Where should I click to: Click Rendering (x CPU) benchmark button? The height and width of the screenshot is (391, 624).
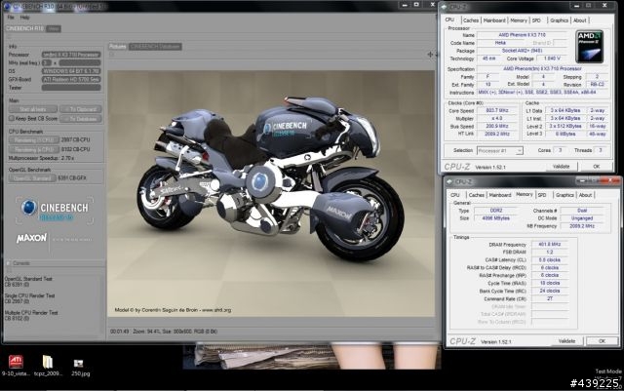coord(33,149)
